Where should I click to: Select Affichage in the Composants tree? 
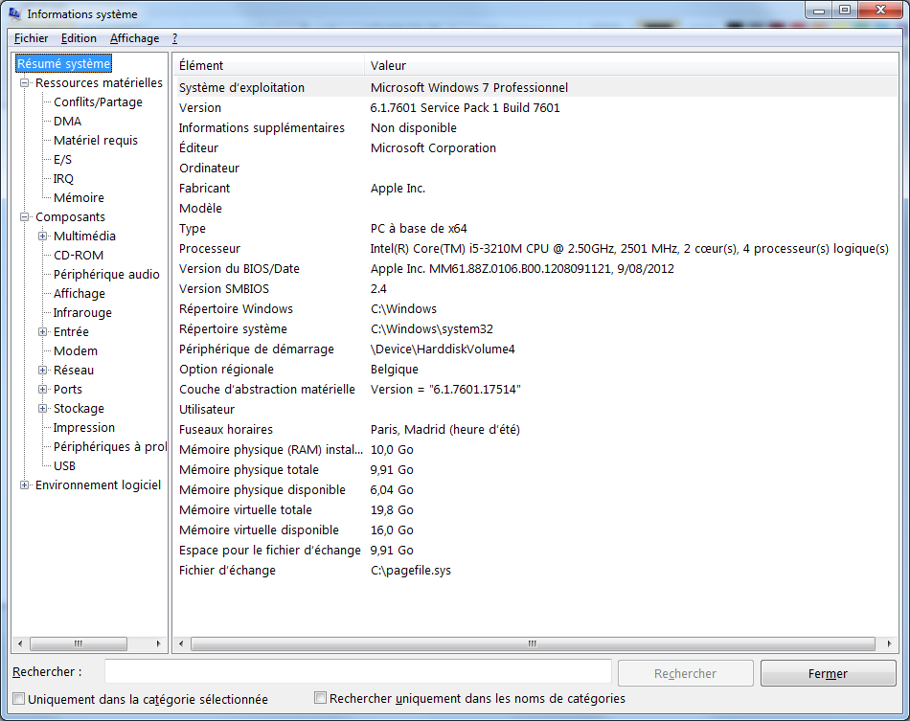pyautogui.click(x=79, y=294)
